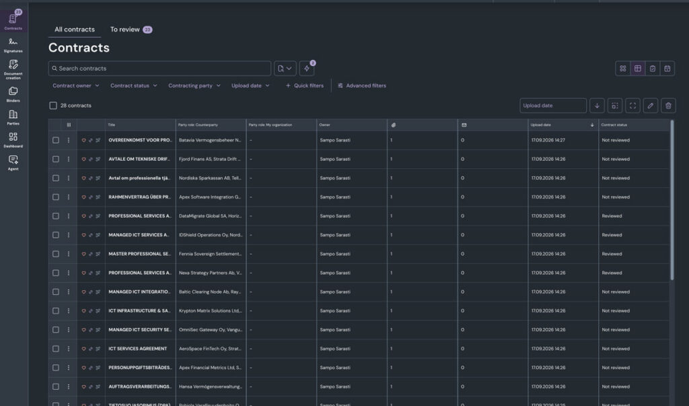This screenshot has width=689, height=406.
Task: Open the PROFESSIONAL SERVICES A contract with DataMigrate
Action: click(x=140, y=216)
